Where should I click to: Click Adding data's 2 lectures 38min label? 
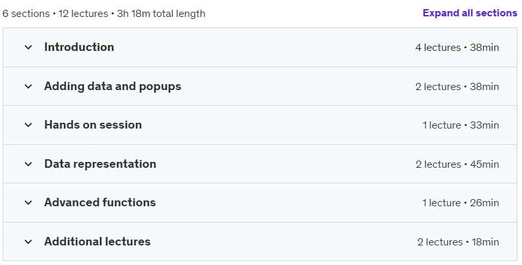[x=457, y=87]
